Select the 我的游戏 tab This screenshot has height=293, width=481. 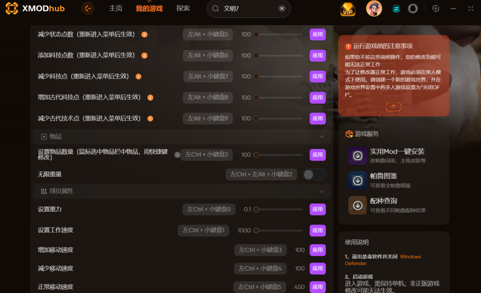[x=149, y=8]
